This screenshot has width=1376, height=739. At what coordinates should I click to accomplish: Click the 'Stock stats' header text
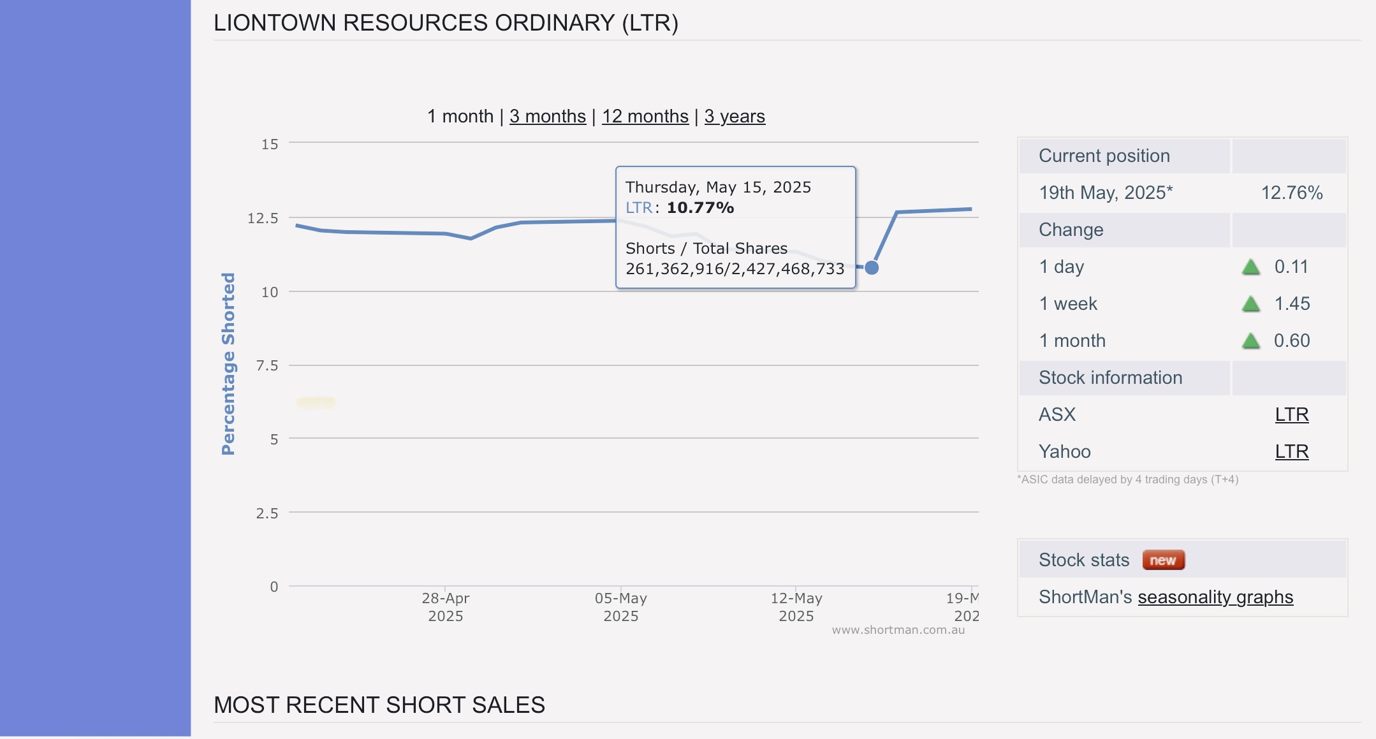[x=1084, y=560]
